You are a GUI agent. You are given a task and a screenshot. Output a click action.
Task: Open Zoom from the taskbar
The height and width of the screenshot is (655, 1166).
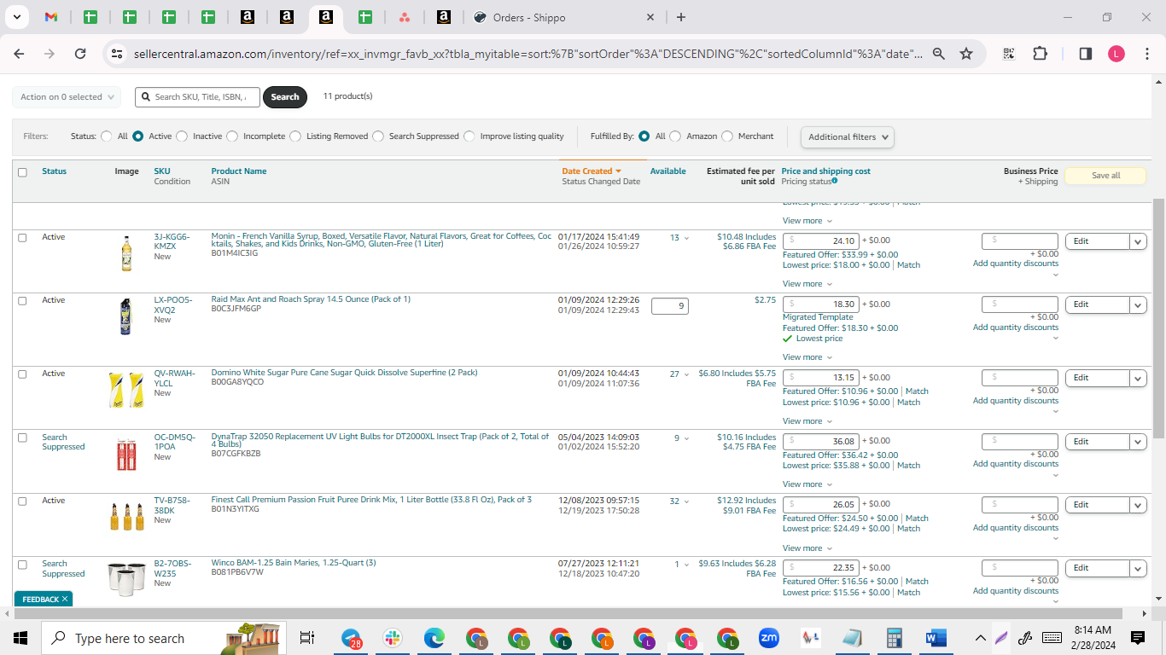[x=769, y=638]
